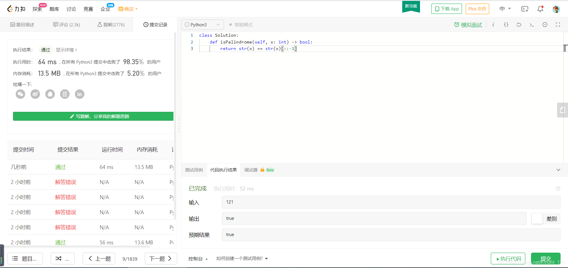Open the 企业 enterprise menu
This screenshot has width=568, height=268.
point(105,9)
